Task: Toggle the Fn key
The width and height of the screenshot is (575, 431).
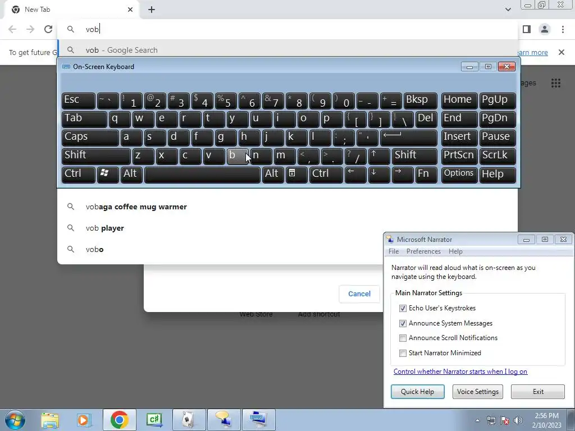Action: (426, 174)
